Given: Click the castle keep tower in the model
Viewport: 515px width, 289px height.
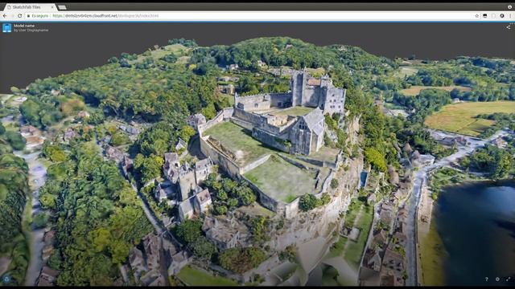Looking at the screenshot, I should point(299,88).
